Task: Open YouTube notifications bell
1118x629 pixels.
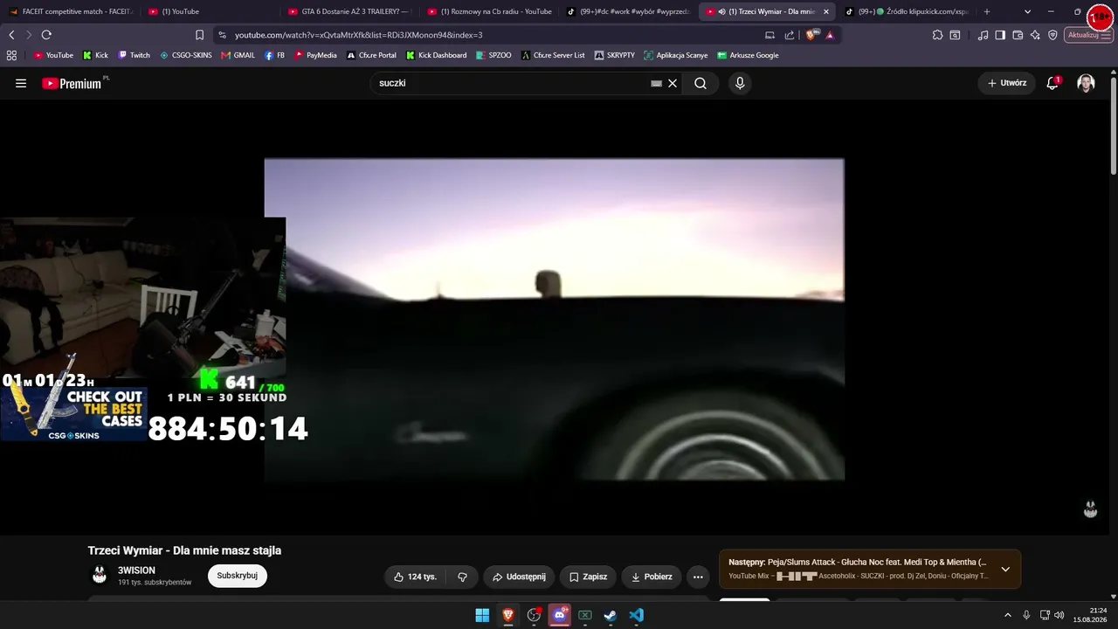Action: (x=1052, y=83)
